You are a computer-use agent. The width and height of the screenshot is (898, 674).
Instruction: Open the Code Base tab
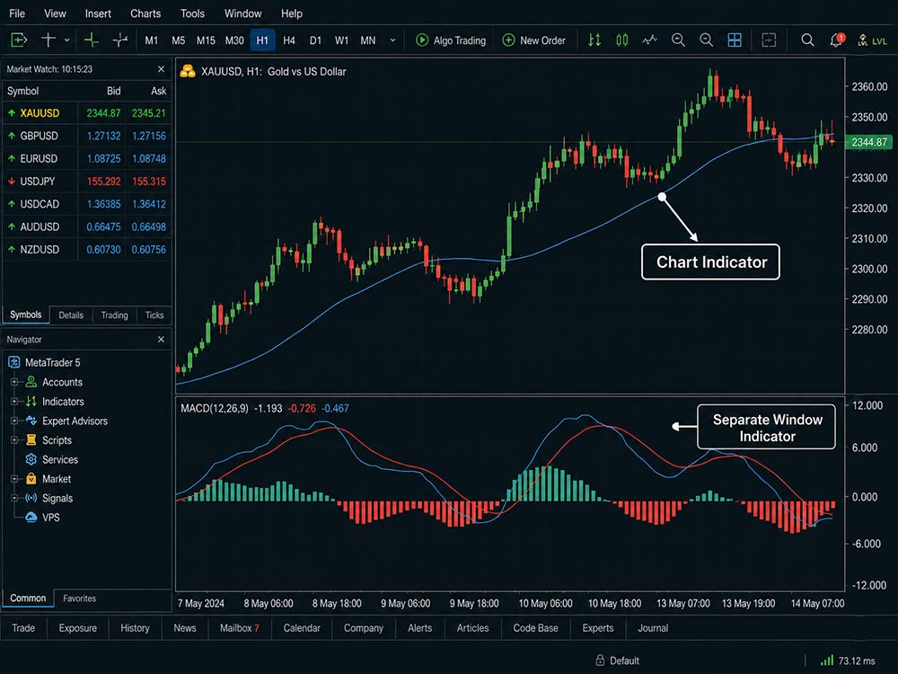pyautogui.click(x=535, y=628)
